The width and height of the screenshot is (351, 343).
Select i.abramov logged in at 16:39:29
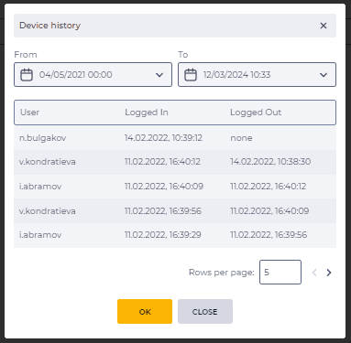tap(40, 235)
